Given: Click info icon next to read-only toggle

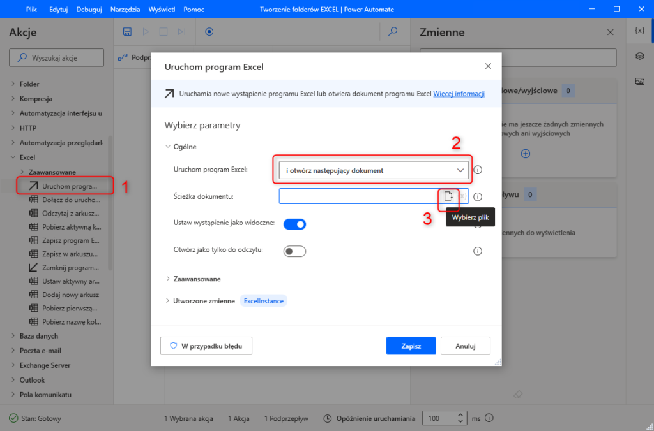Looking at the screenshot, I should click(477, 251).
